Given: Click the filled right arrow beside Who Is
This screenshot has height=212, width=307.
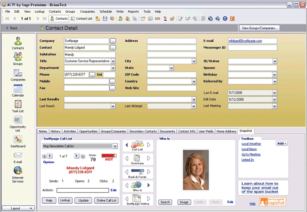Looking at the screenshot, I should (x=149, y=185).
